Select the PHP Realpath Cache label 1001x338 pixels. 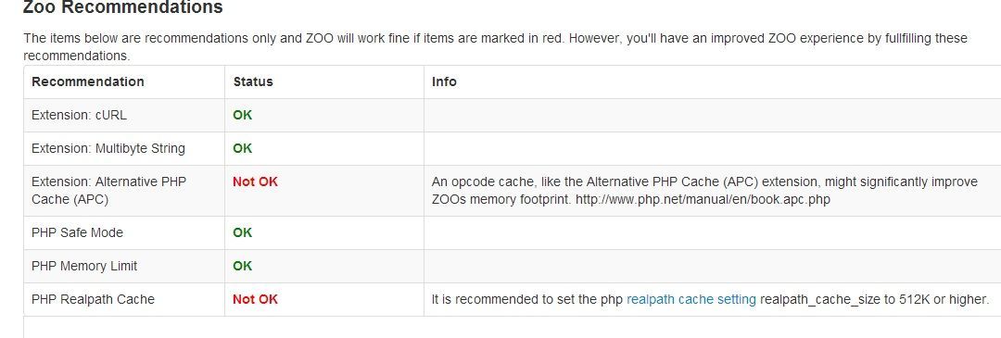coord(93,299)
